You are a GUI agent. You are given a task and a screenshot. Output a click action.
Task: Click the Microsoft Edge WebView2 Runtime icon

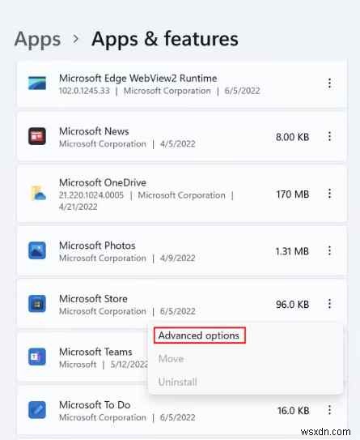37,83
